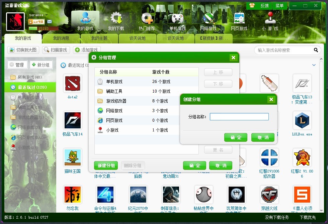This screenshot has height=224, width=328.
Task: Select 游戏修改器 (8) in the sidebar
Action: [30, 117]
